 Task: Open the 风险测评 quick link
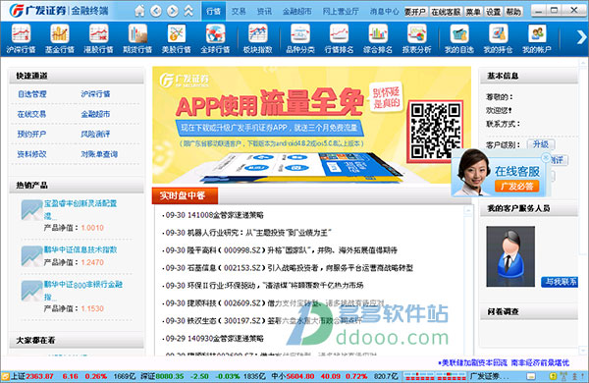tap(95, 134)
